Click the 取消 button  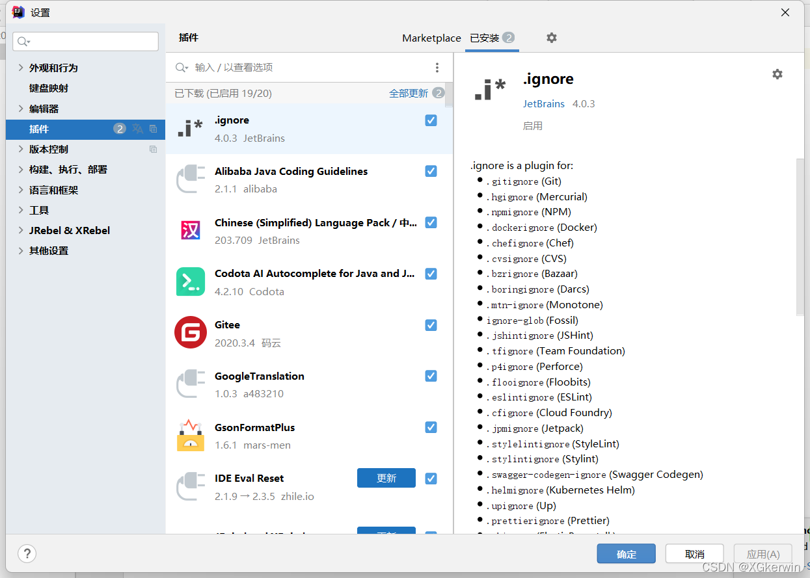pyautogui.click(x=695, y=554)
